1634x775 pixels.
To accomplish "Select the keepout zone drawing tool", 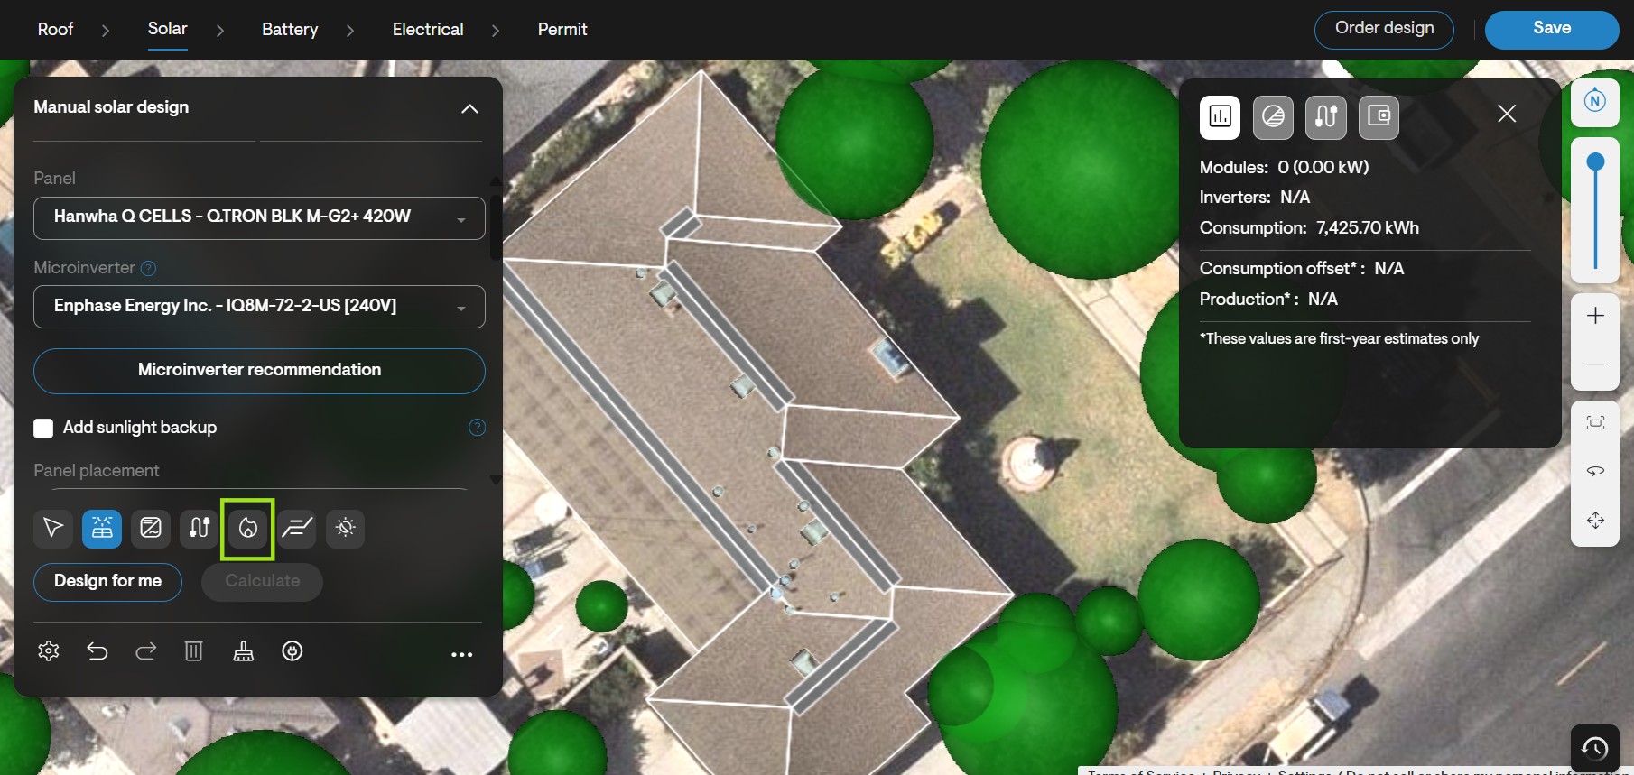I will pos(151,528).
